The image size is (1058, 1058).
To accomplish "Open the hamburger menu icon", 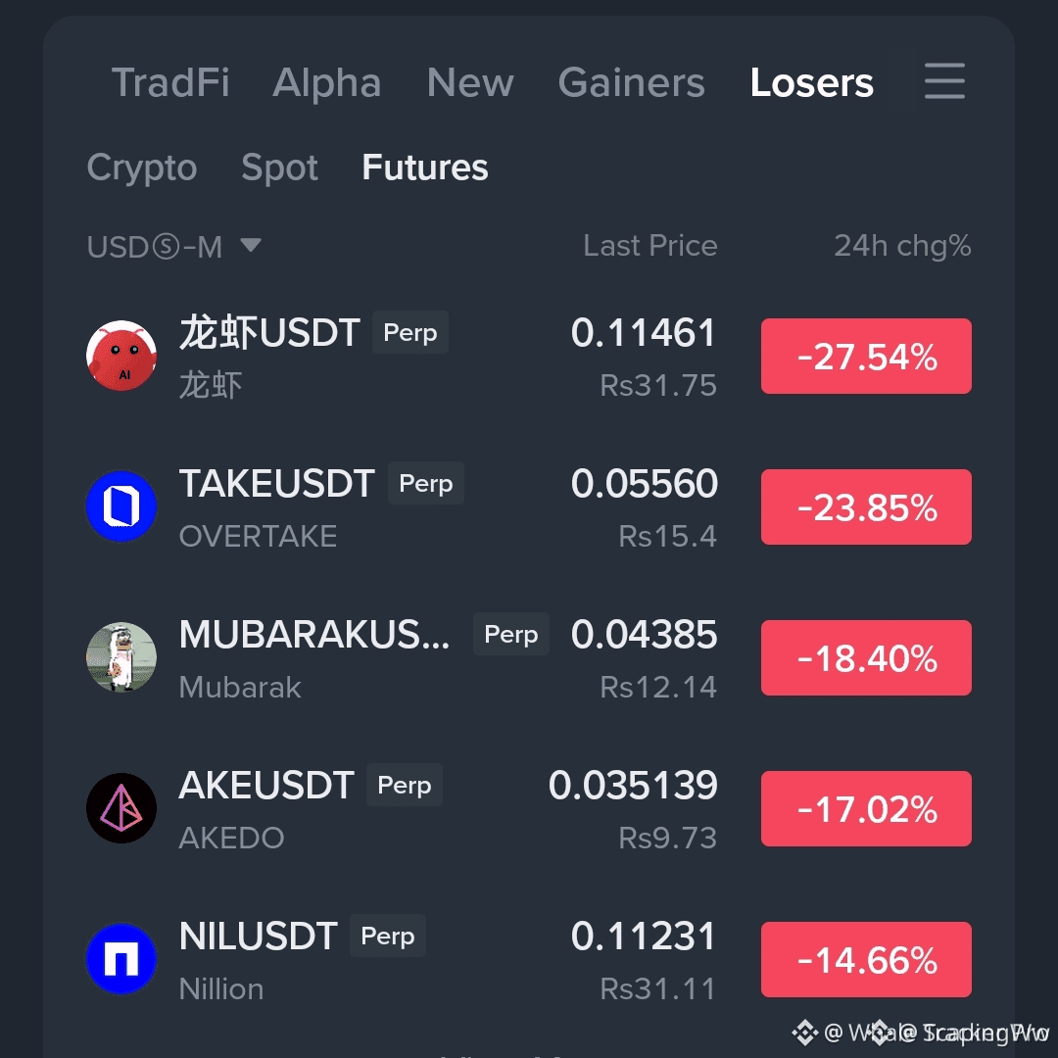I will point(944,81).
